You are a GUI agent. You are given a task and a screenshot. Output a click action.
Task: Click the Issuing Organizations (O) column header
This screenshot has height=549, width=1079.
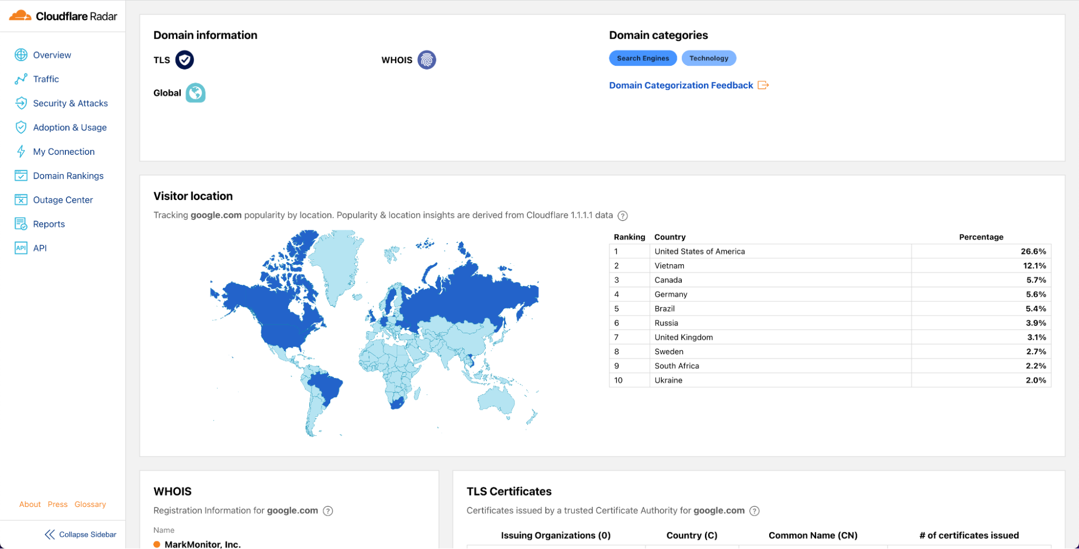[555, 536]
